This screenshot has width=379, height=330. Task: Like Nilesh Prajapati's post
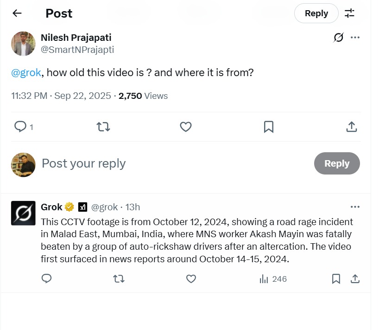tap(186, 126)
